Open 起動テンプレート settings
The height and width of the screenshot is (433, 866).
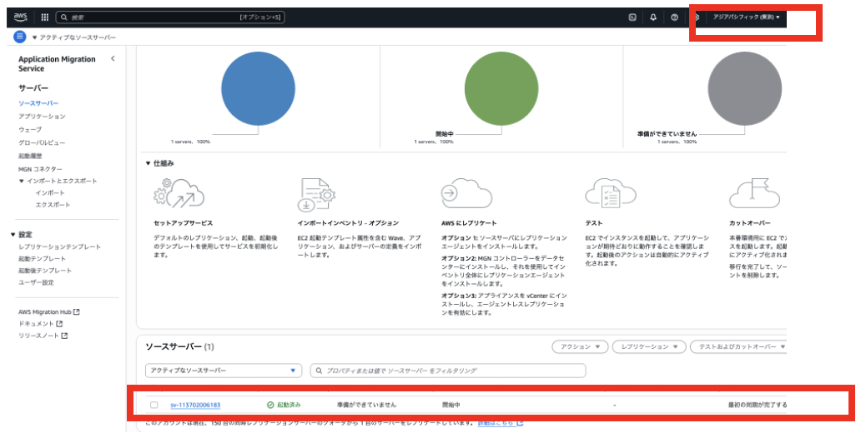click(x=42, y=258)
